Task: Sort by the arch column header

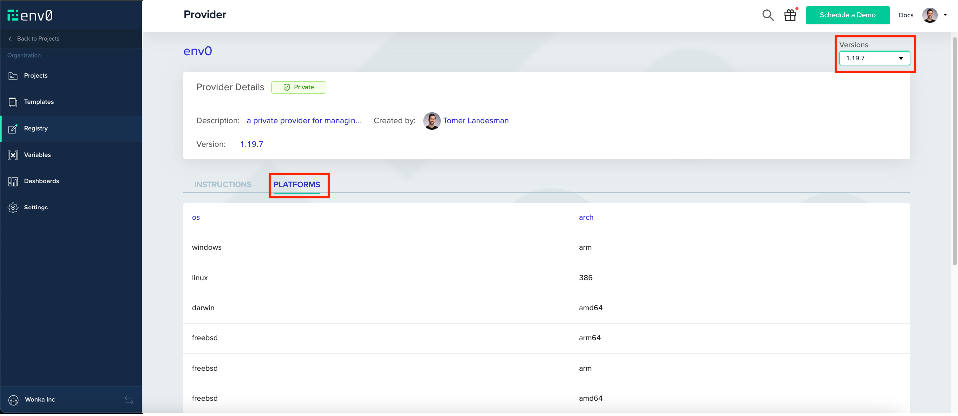Action: (586, 218)
